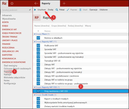
Task: Open new tab with plus icon
Action: coord(64,3)
